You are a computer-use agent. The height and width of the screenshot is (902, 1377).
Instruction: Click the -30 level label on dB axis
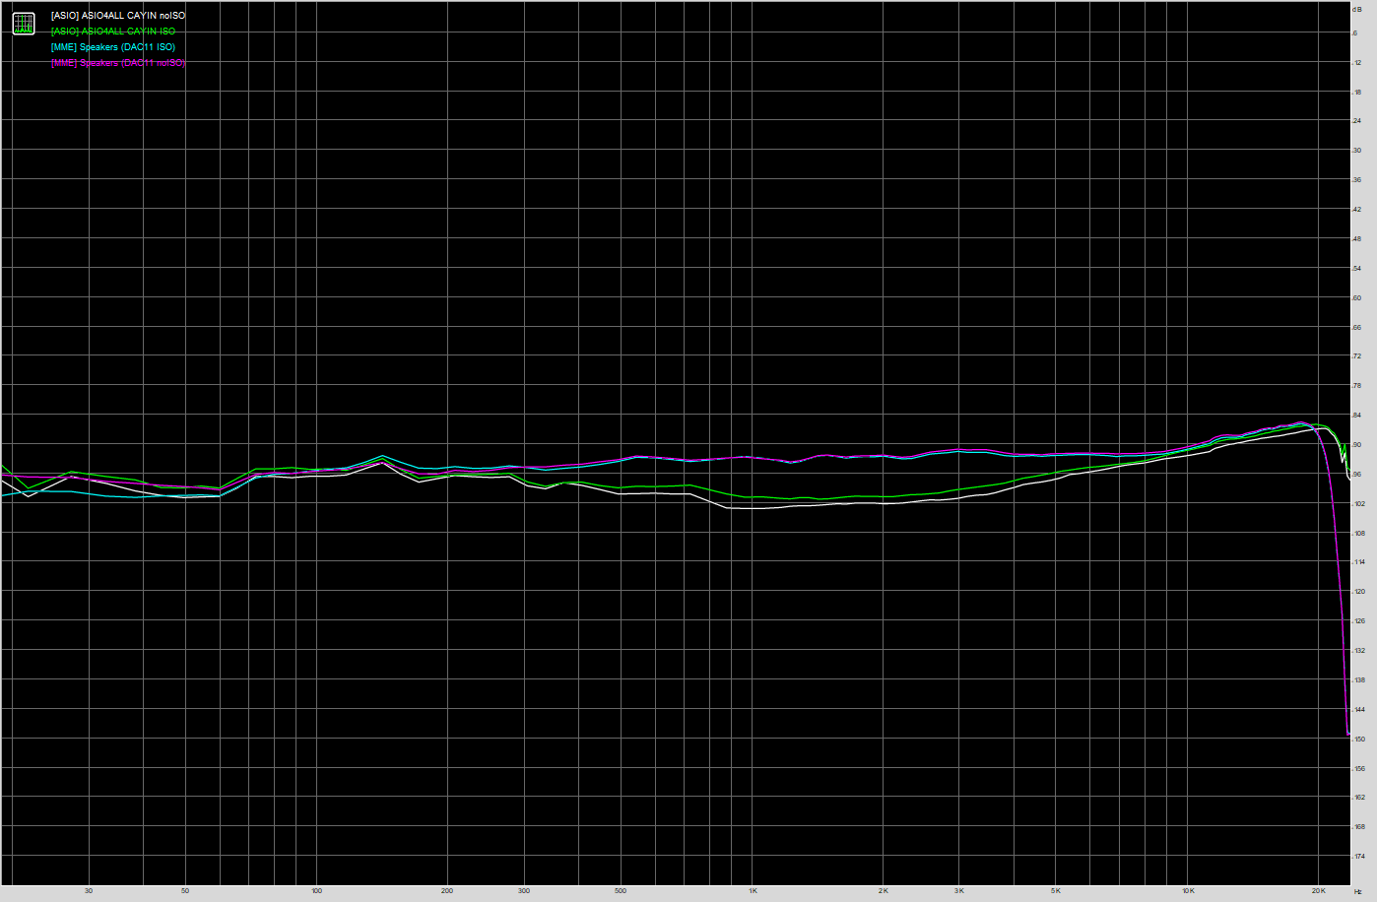click(1357, 151)
